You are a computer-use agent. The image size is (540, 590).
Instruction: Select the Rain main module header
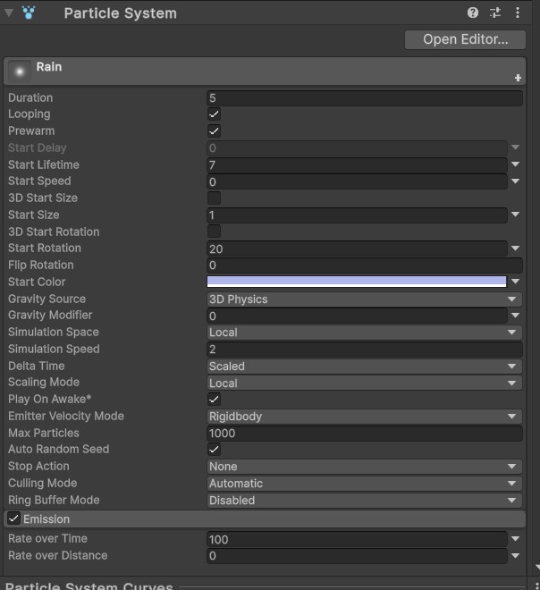point(265,72)
